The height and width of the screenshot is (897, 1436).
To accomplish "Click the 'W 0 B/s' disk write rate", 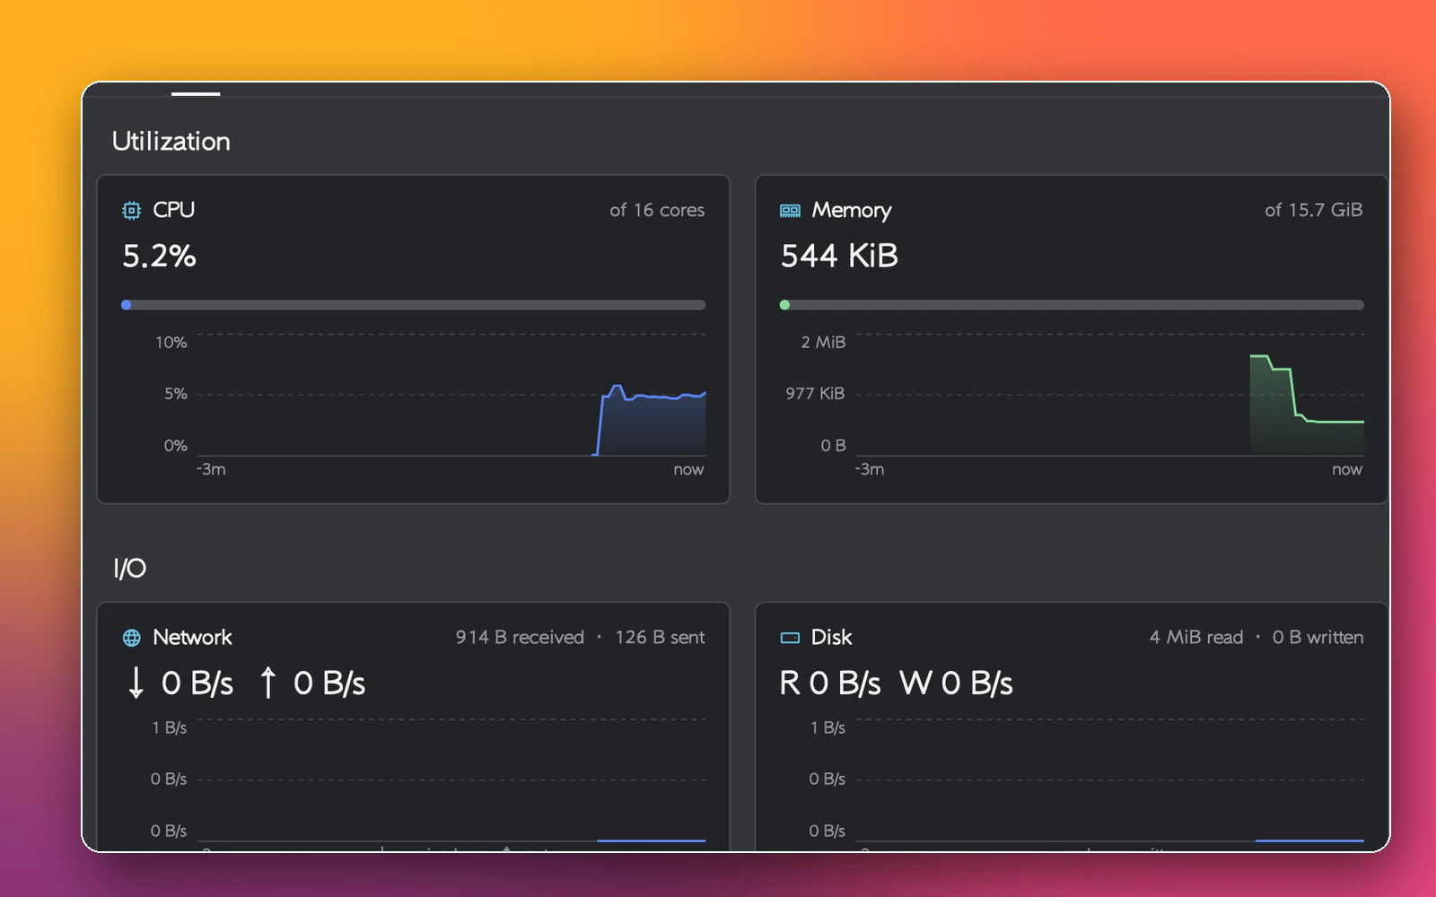I will pos(957,684).
